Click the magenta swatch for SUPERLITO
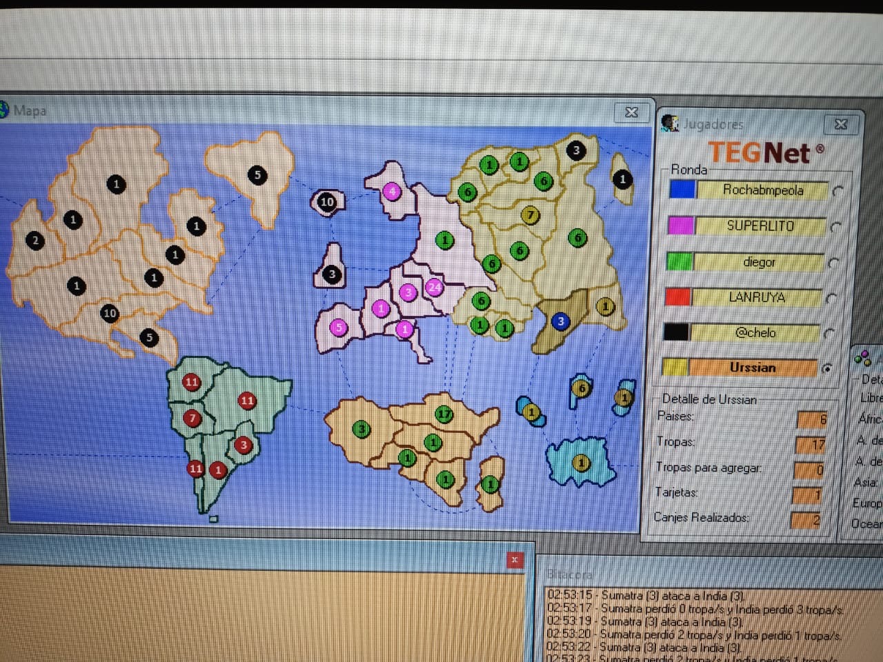 click(x=680, y=225)
